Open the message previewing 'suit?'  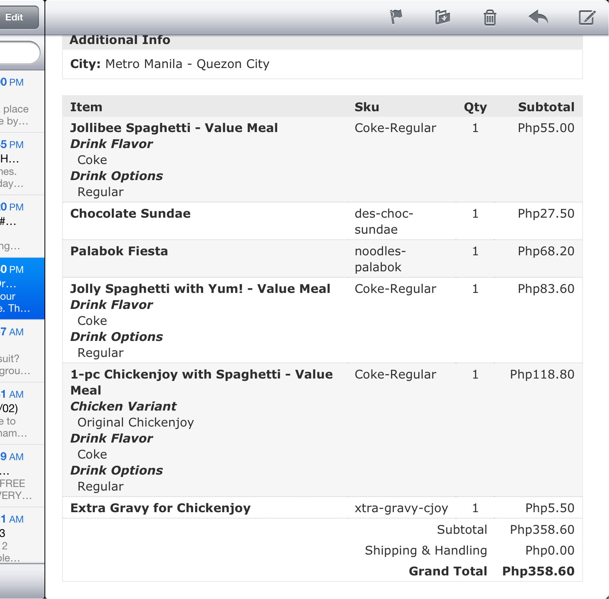click(22, 351)
